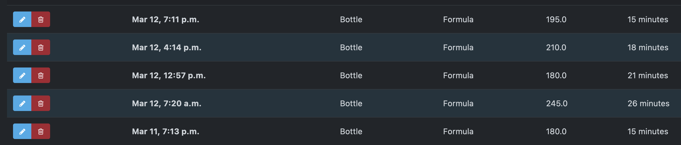Select the 195.0 amount value
The image size is (681, 145).
tap(556, 19)
